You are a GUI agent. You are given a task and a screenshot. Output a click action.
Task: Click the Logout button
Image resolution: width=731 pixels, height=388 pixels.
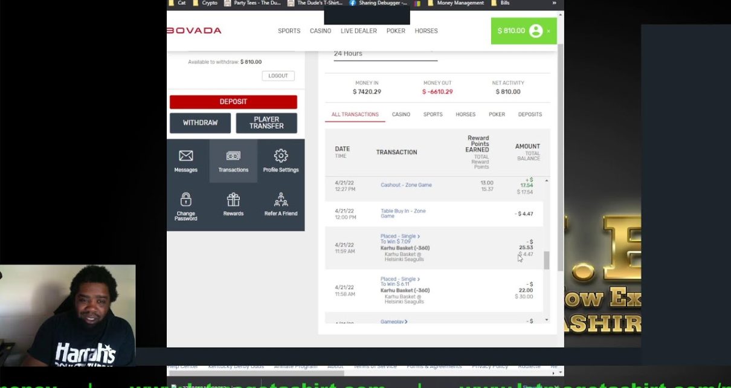pos(278,76)
